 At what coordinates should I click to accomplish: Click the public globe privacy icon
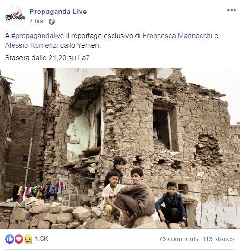tap(51, 21)
